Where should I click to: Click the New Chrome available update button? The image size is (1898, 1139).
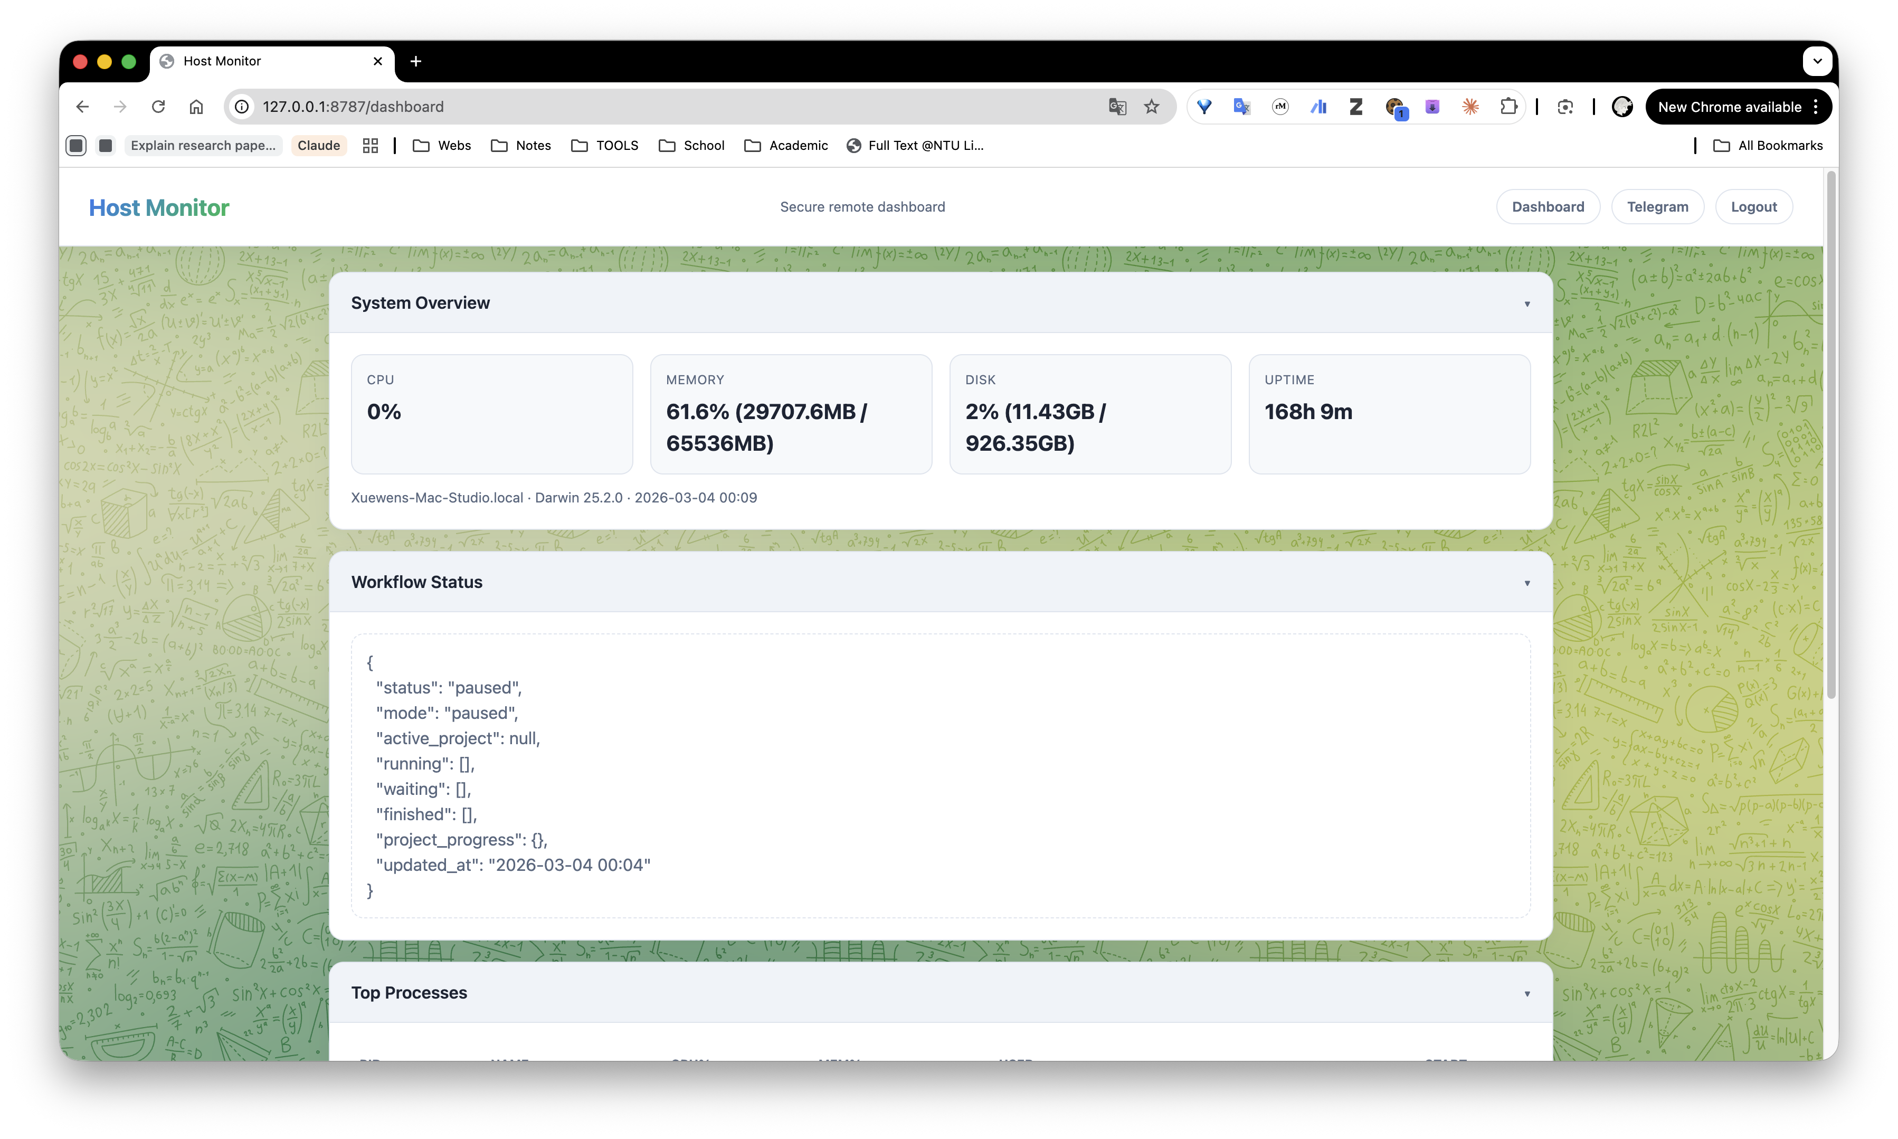pyautogui.click(x=1729, y=107)
